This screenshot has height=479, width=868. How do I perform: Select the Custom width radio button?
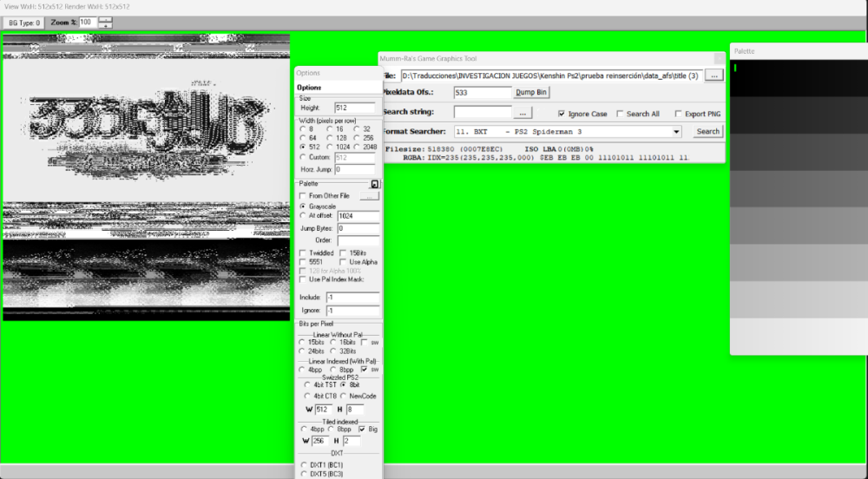coord(303,158)
